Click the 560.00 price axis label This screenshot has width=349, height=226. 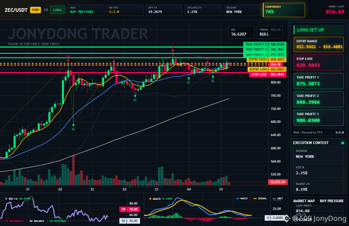pos(276,161)
